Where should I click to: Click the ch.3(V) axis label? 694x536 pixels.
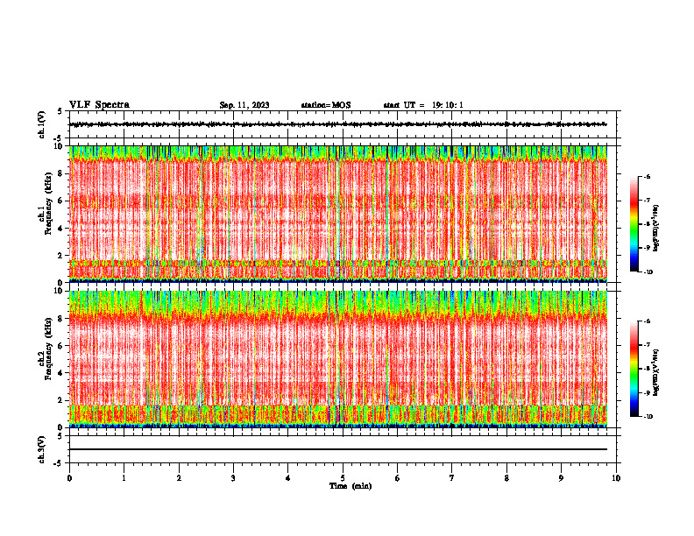click(42, 449)
